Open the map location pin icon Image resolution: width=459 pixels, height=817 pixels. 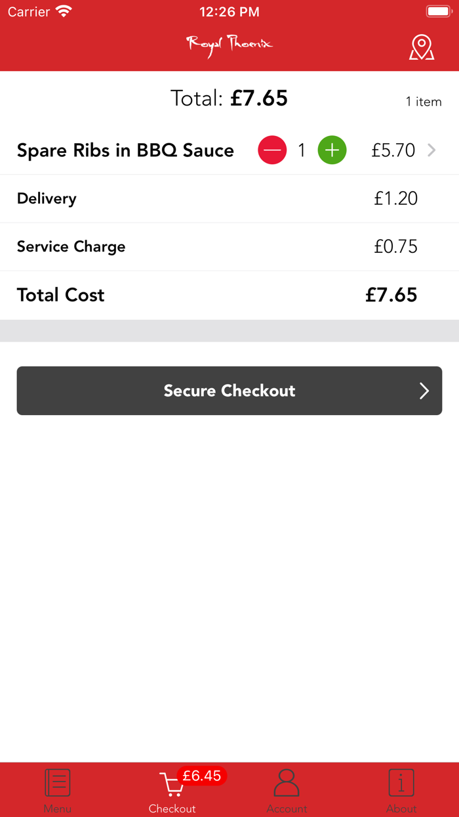pos(422,47)
